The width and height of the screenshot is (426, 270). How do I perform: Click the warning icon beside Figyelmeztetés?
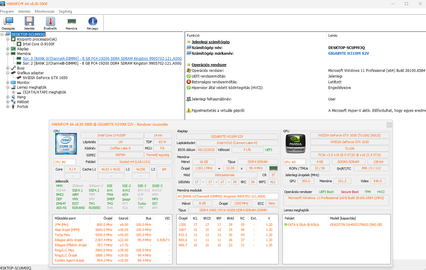tap(189, 110)
